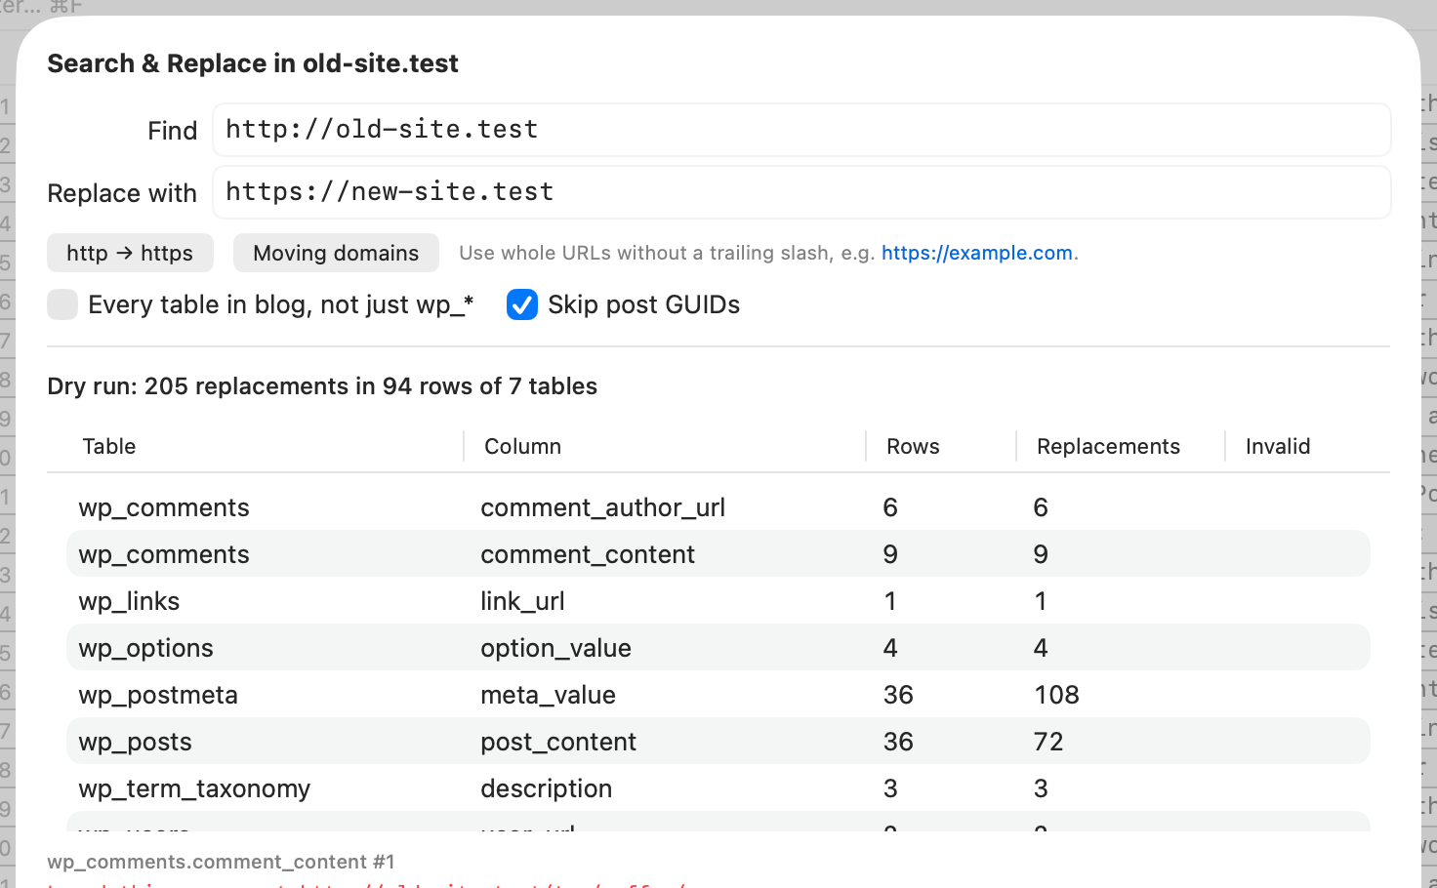Click the option_value column cell
This screenshot has width=1437, height=888.
pos(555,648)
